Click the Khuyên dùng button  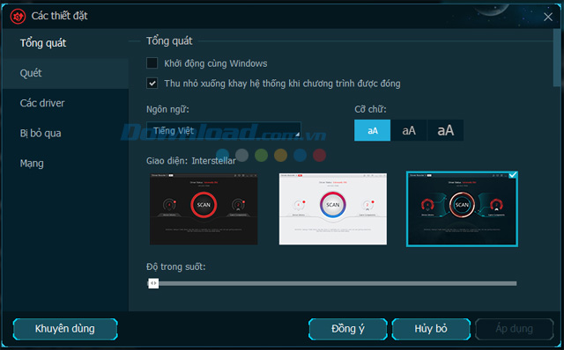65,329
